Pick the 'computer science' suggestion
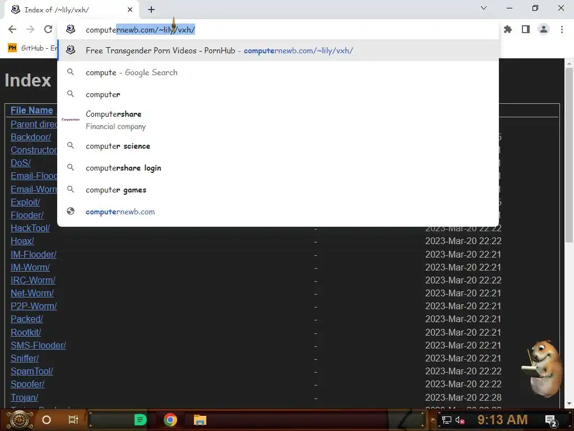574x431 pixels. [278, 146]
